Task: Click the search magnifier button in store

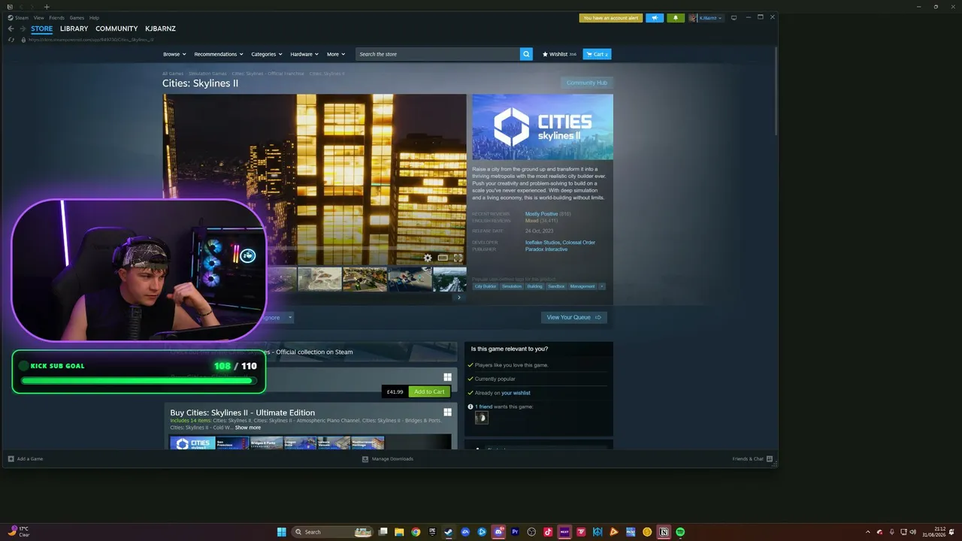Action: pos(526,54)
